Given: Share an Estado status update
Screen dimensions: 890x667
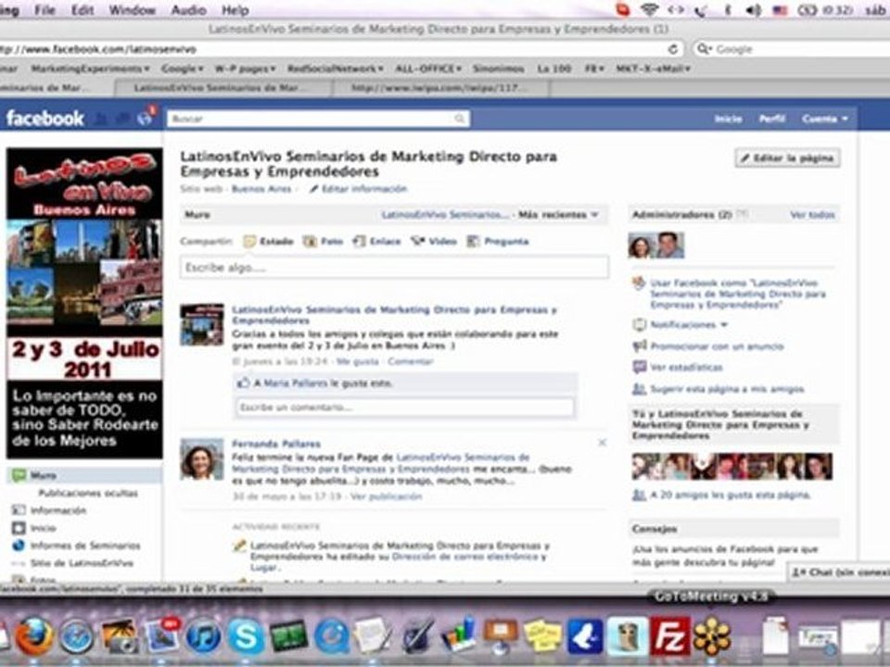Looking at the screenshot, I should pos(269,242).
